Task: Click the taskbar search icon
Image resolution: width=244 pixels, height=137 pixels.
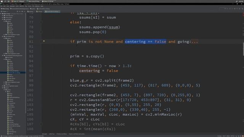Action: point(5,2)
